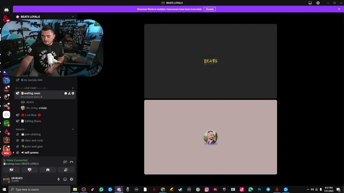Open BEATS LOYALS server dropdown menu
Viewport: 344px width, 193px height.
73,17
